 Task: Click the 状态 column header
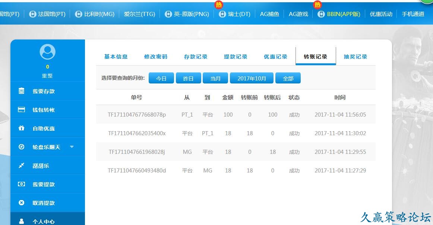pos(294,98)
